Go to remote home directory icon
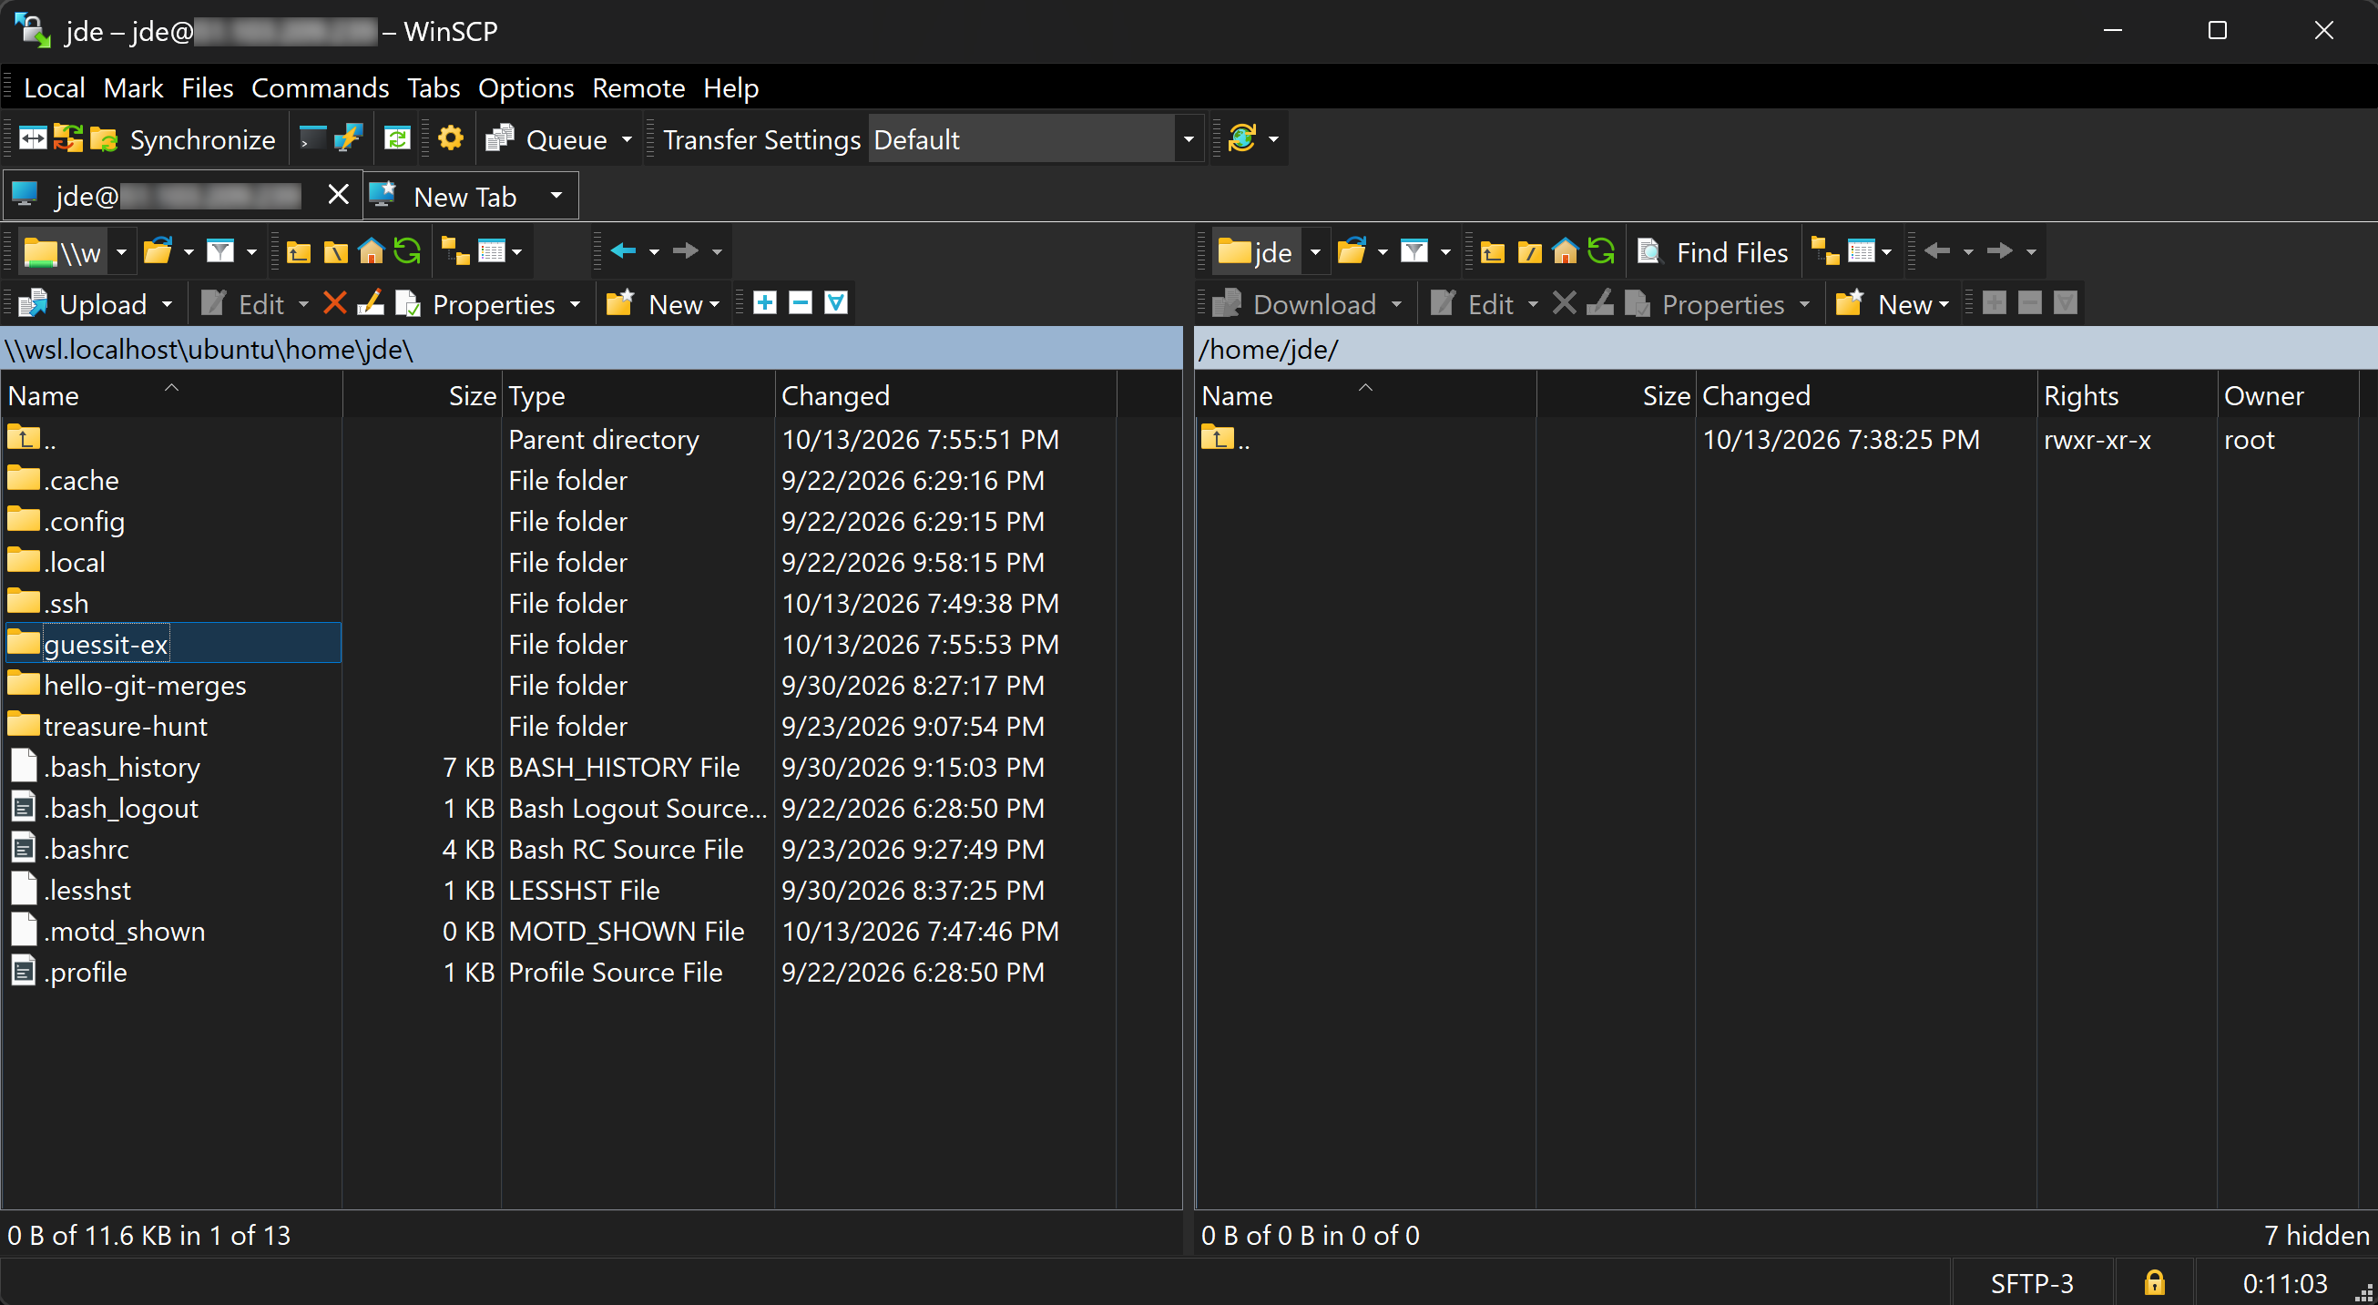 pos(1566,251)
